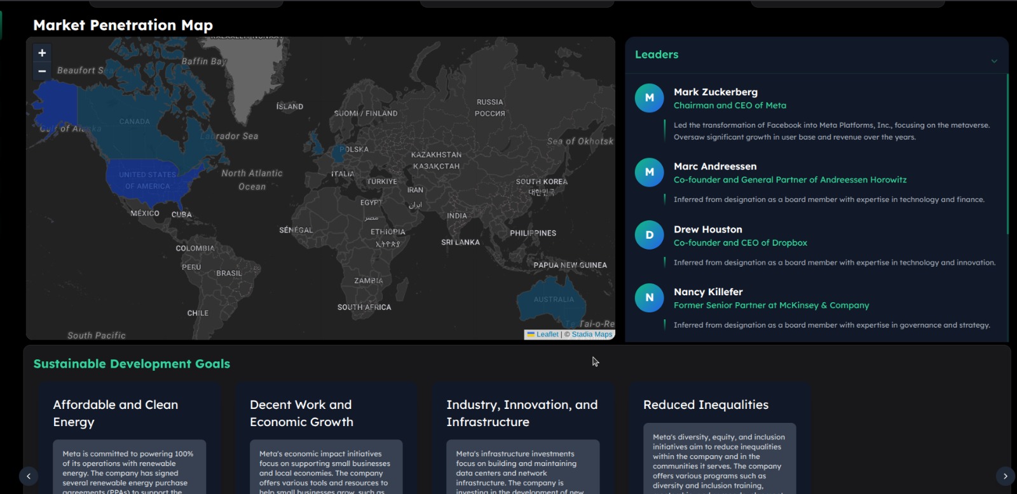Click 'Co-founder and General Partner of Andreessen Horowitz'
This screenshot has height=494, width=1017.
pos(790,180)
